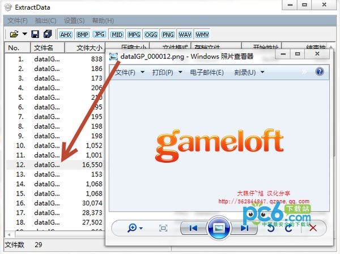This screenshot has width=340, height=254.
Task: Select row 3 with size 173
Action: point(55,78)
